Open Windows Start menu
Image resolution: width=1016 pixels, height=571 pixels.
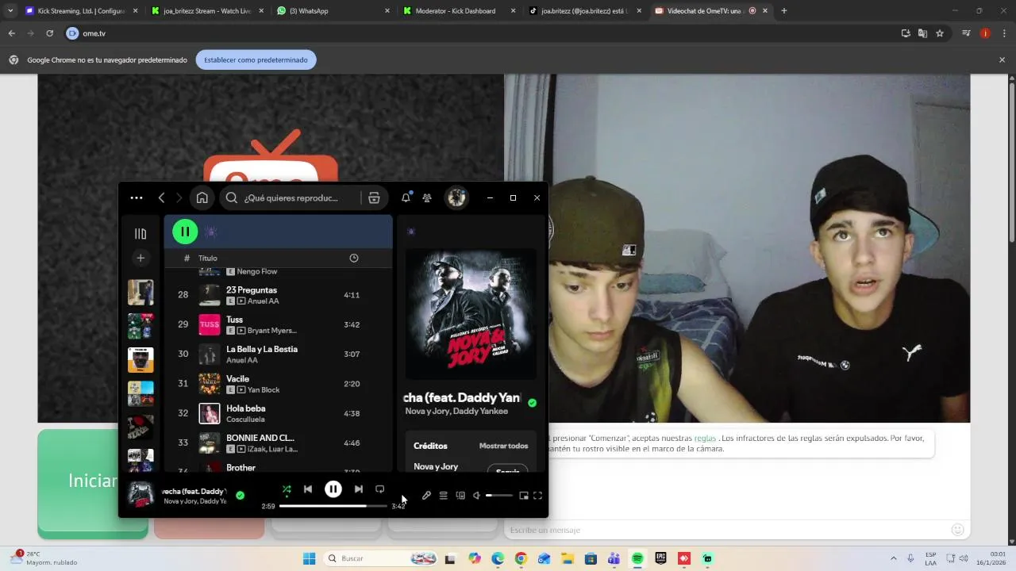[x=309, y=558]
